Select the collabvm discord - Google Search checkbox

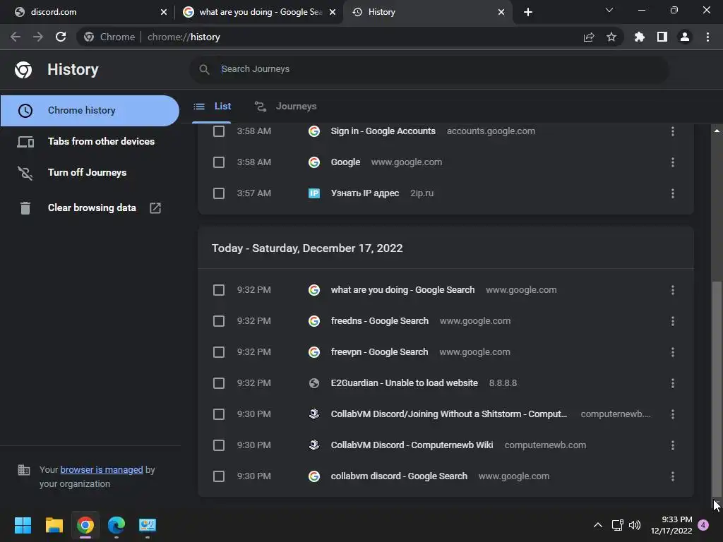pyautogui.click(x=219, y=476)
